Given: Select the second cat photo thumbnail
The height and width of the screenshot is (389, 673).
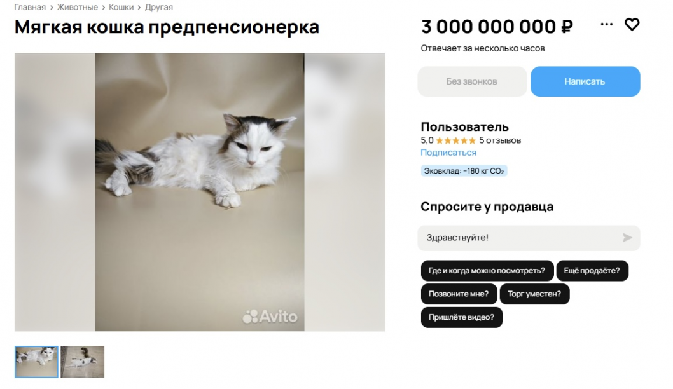Looking at the screenshot, I should 83,362.
